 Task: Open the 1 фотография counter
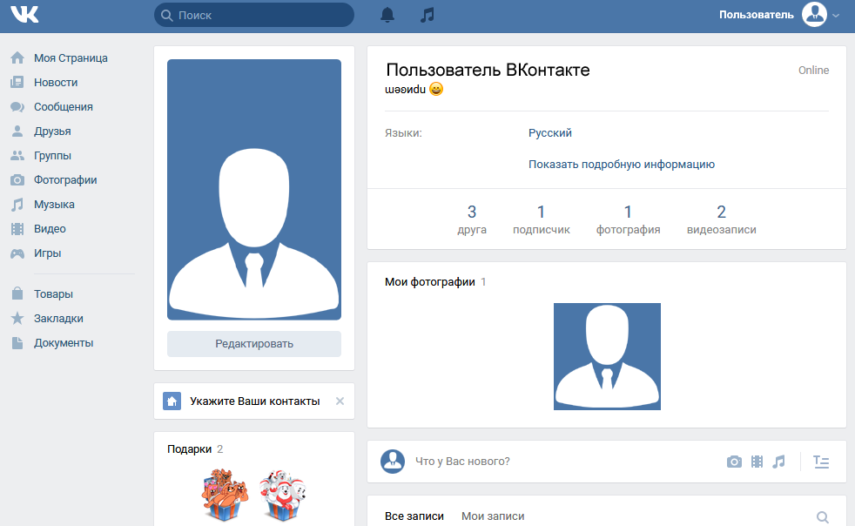[x=628, y=219]
